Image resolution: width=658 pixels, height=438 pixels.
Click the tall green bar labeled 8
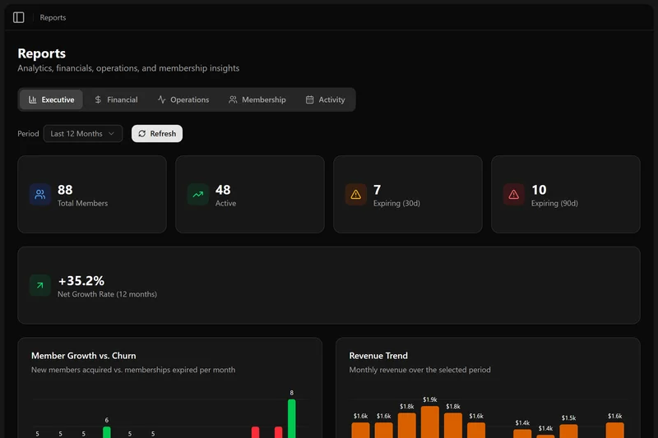pyautogui.click(x=292, y=419)
